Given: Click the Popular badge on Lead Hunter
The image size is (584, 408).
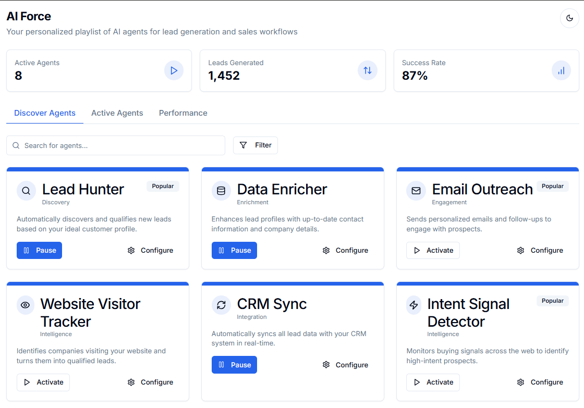Looking at the screenshot, I should pos(163,186).
